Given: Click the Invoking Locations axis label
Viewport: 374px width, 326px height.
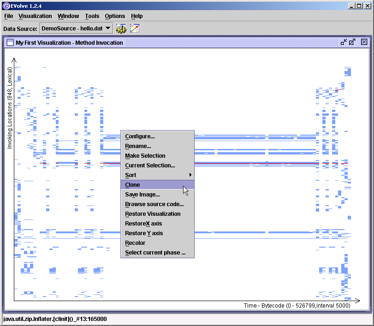Looking at the screenshot, I should coord(10,108).
